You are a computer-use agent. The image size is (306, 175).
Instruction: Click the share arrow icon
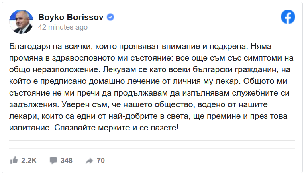tap(90, 161)
